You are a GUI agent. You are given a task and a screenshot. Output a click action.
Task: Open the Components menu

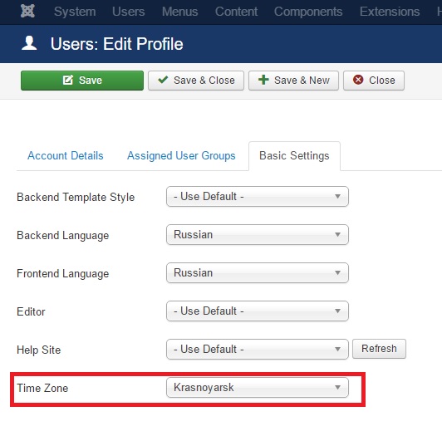pos(308,12)
